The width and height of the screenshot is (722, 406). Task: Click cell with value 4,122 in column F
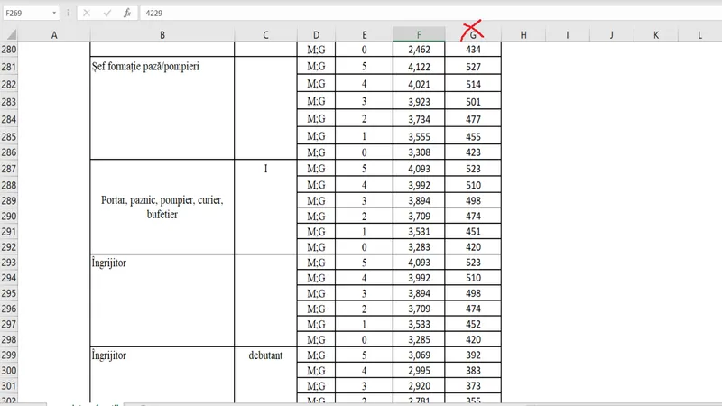(x=419, y=67)
